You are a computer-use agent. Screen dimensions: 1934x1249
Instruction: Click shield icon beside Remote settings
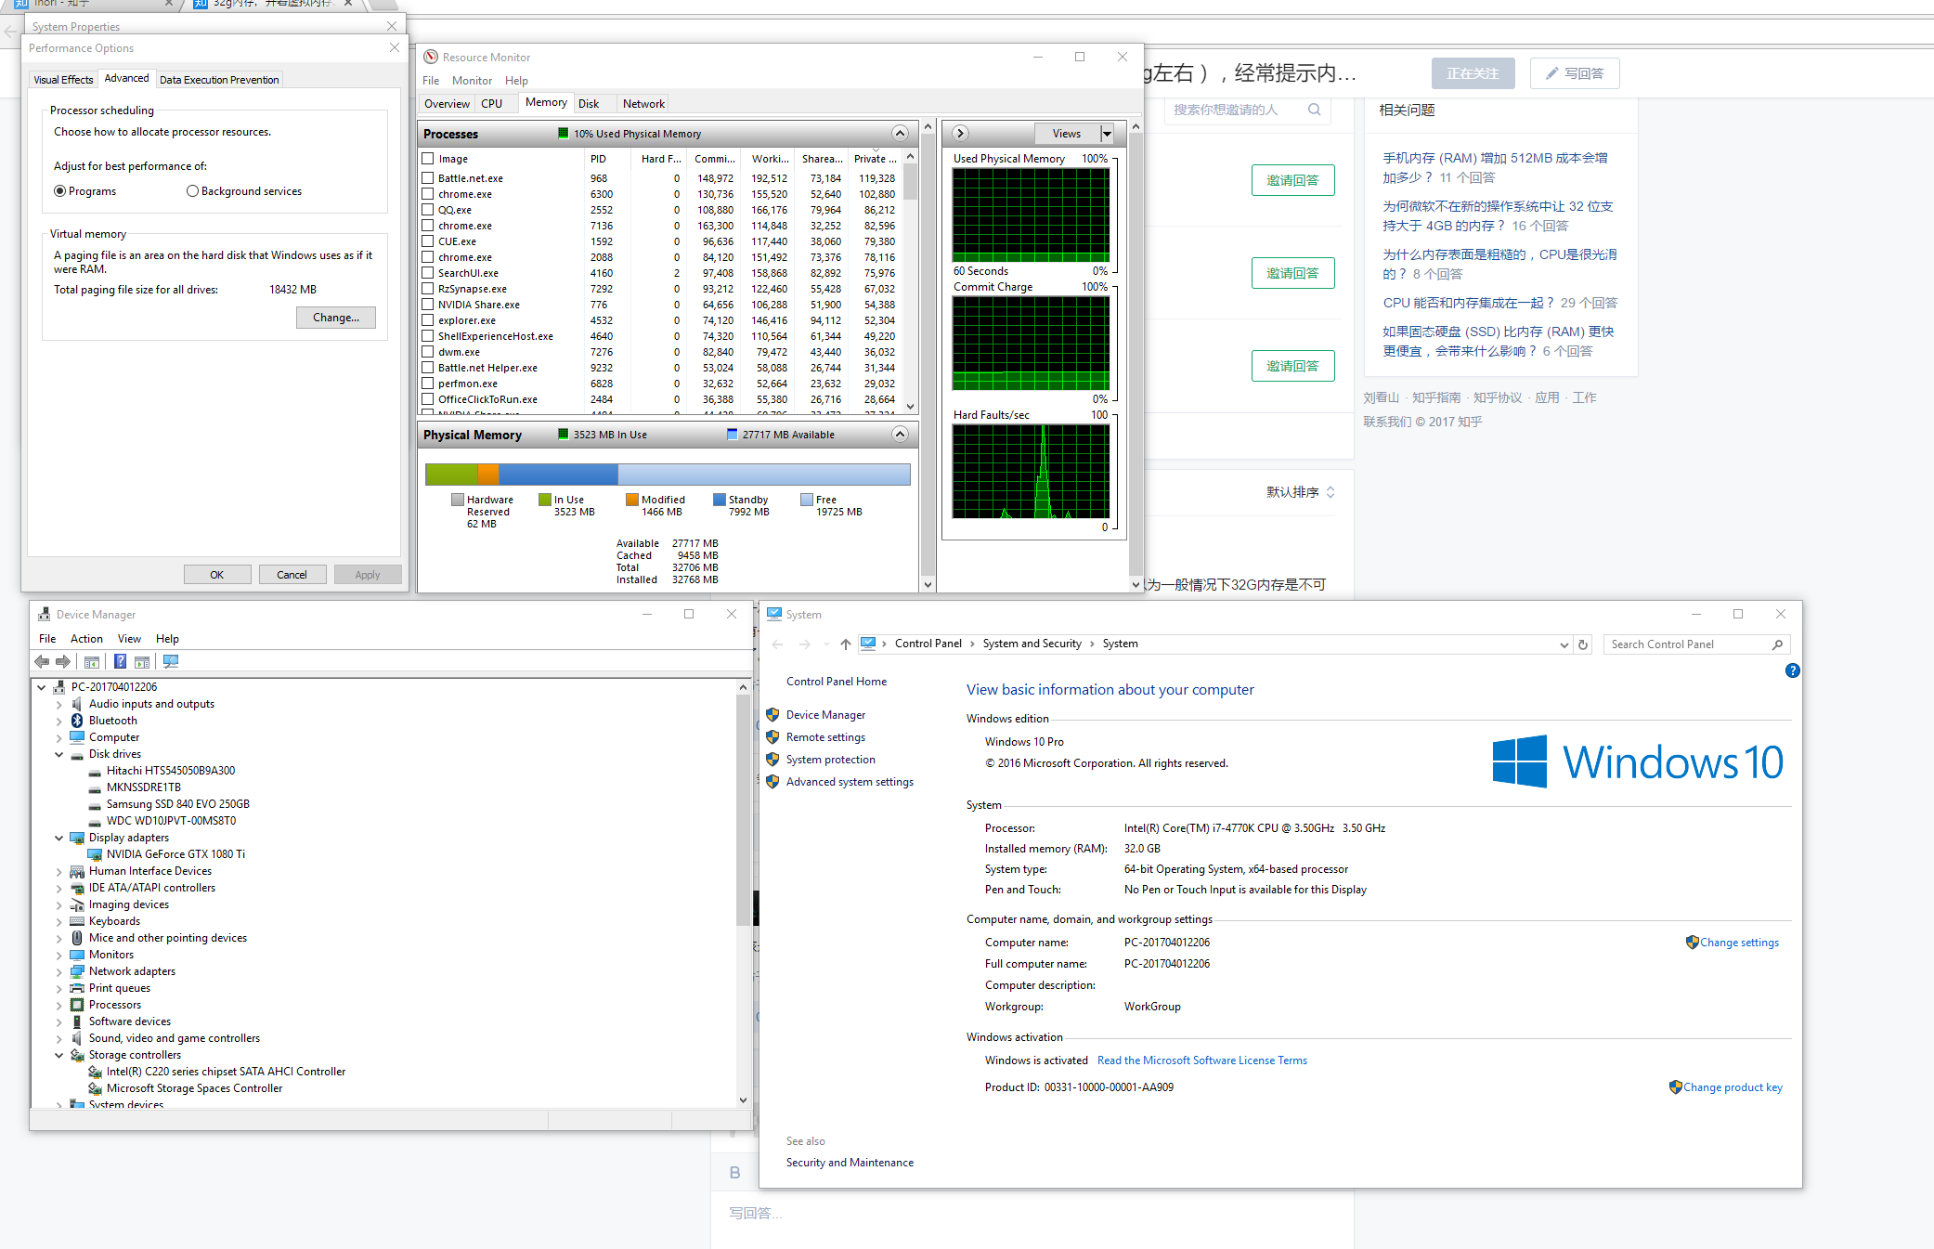772,737
